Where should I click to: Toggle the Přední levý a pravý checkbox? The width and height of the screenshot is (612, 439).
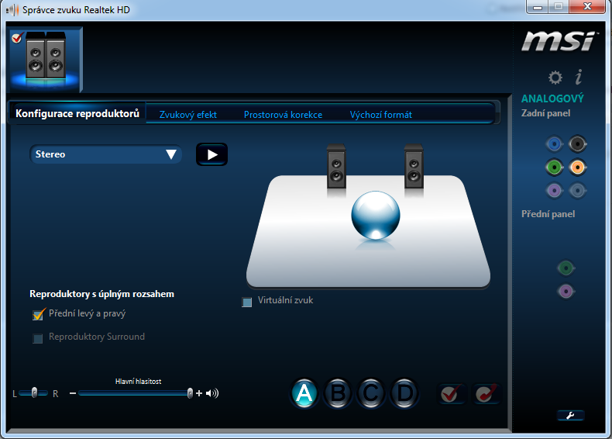(38, 314)
